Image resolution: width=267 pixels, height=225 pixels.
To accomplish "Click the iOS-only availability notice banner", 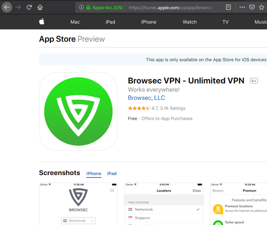I will pos(153,59).
